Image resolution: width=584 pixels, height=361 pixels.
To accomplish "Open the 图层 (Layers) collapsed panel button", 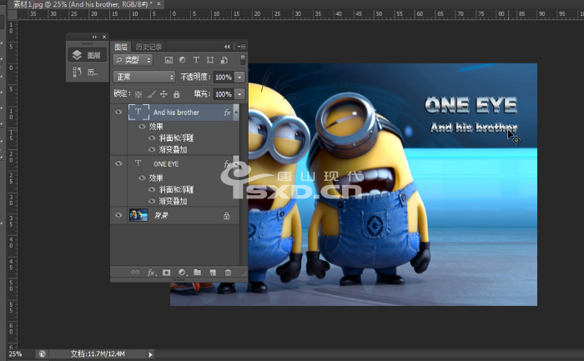I will pos(88,56).
